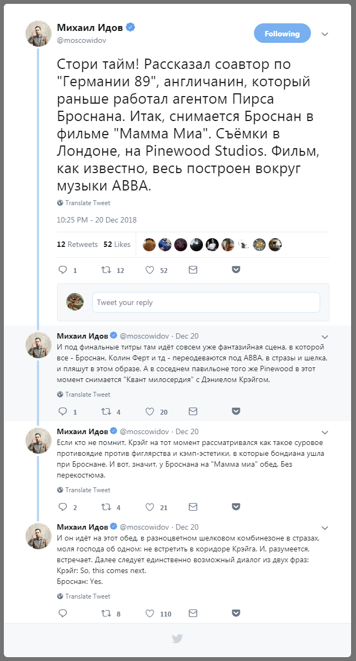Viewport: 356px width, 661px height.
Task: Open the tweet options chevron on the main tweet
Action: pos(325,34)
